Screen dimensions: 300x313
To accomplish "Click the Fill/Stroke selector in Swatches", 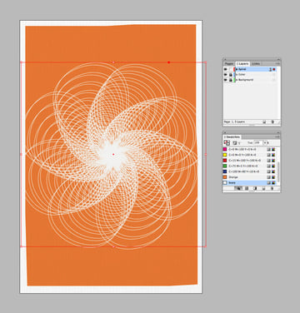I will tap(227, 142).
